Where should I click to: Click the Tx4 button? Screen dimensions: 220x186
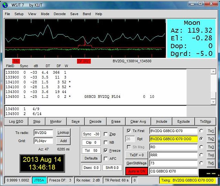click(x=211, y=155)
